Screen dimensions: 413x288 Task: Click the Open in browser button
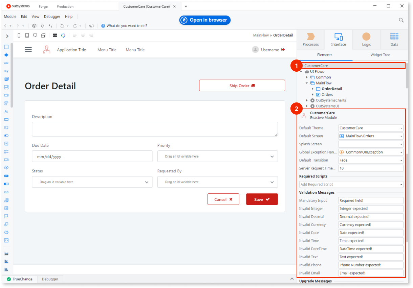tap(204, 20)
